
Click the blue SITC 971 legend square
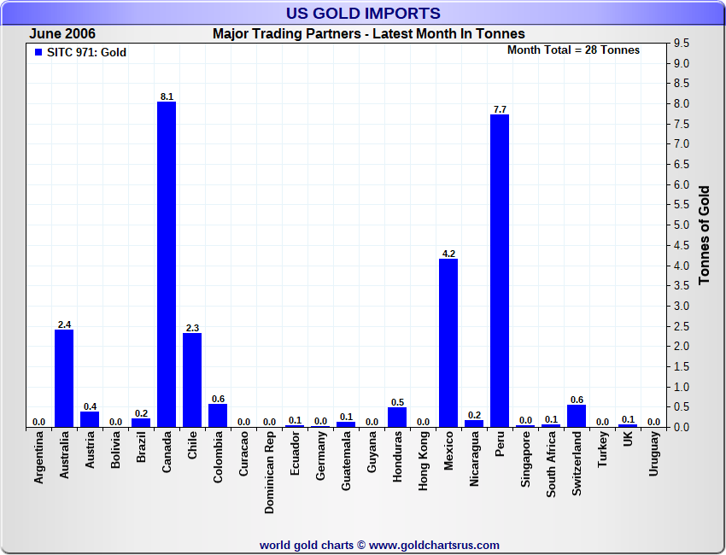click(x=38, y=52)
